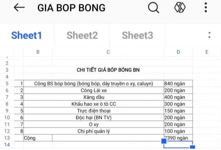Open the search magnifier icon

[153, 8]
